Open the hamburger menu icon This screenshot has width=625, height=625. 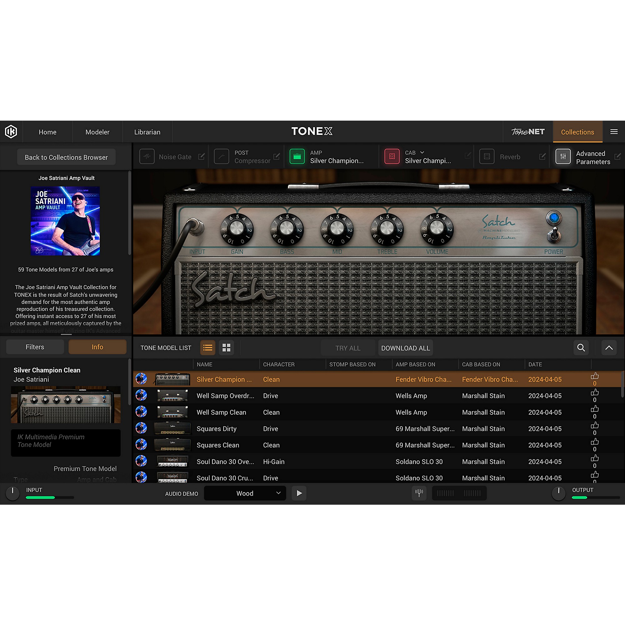click(x=614, y=132)
